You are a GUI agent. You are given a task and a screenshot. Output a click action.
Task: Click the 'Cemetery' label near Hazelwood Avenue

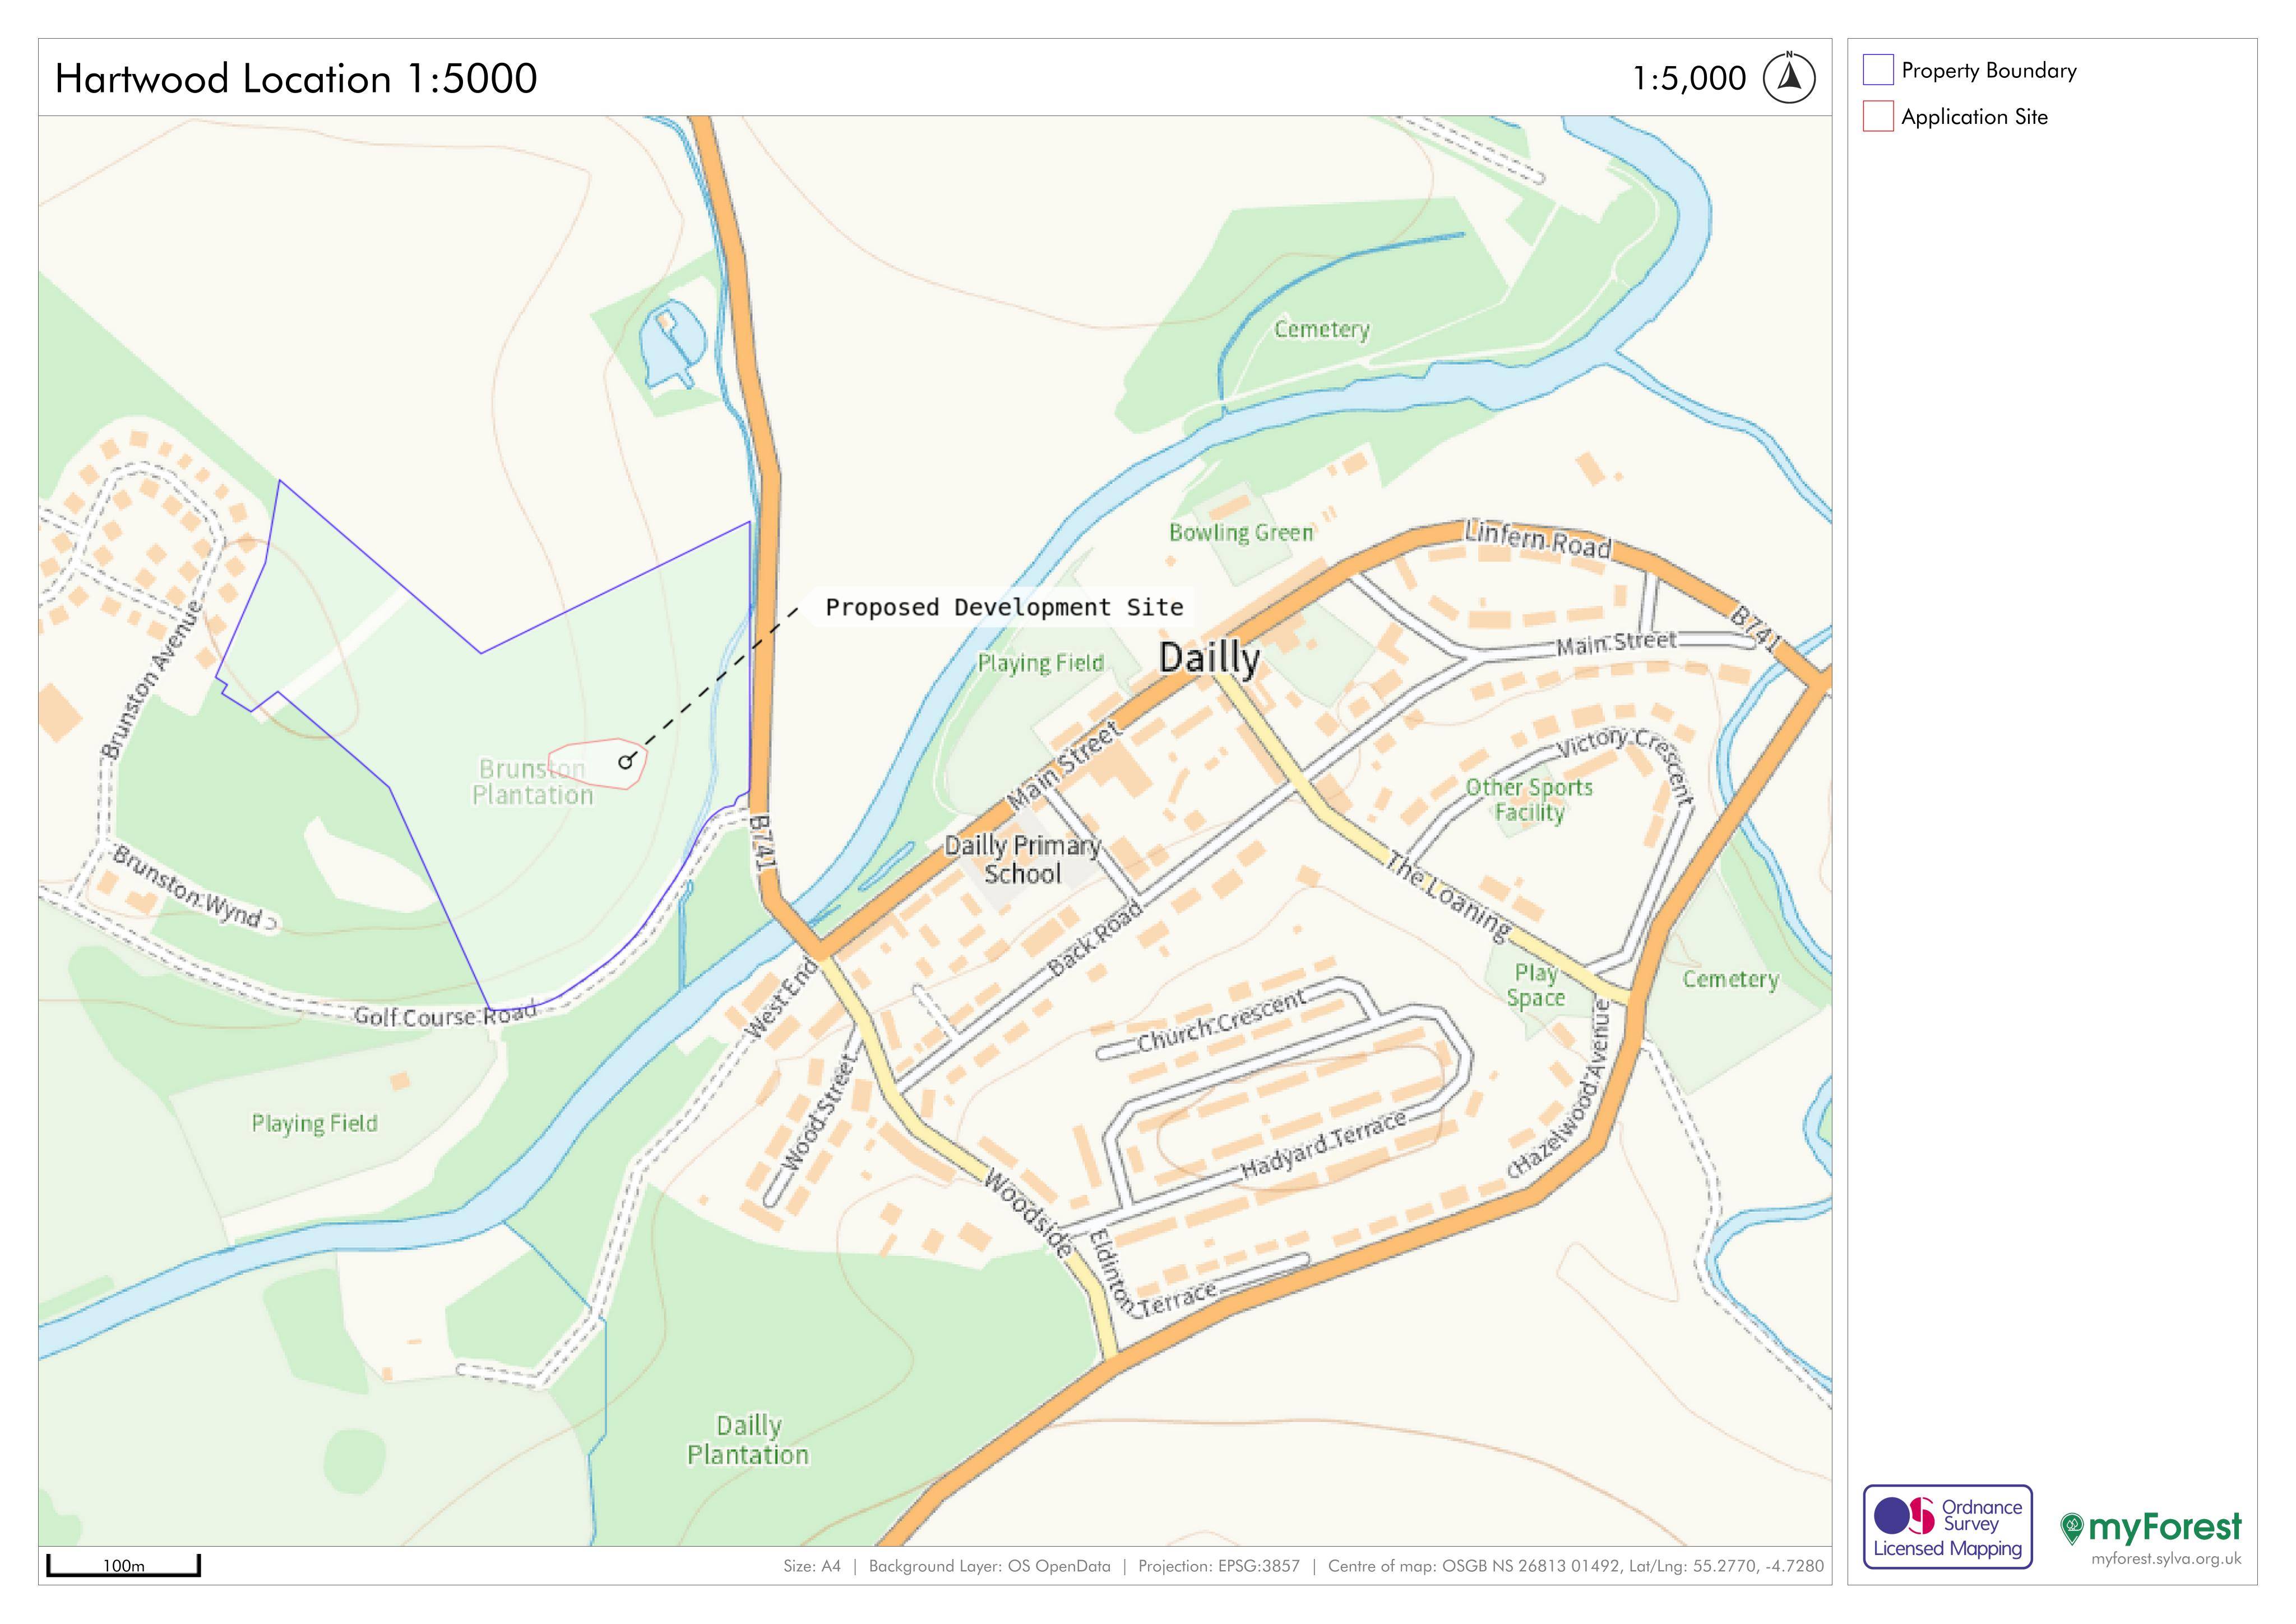pos(1730,979)
